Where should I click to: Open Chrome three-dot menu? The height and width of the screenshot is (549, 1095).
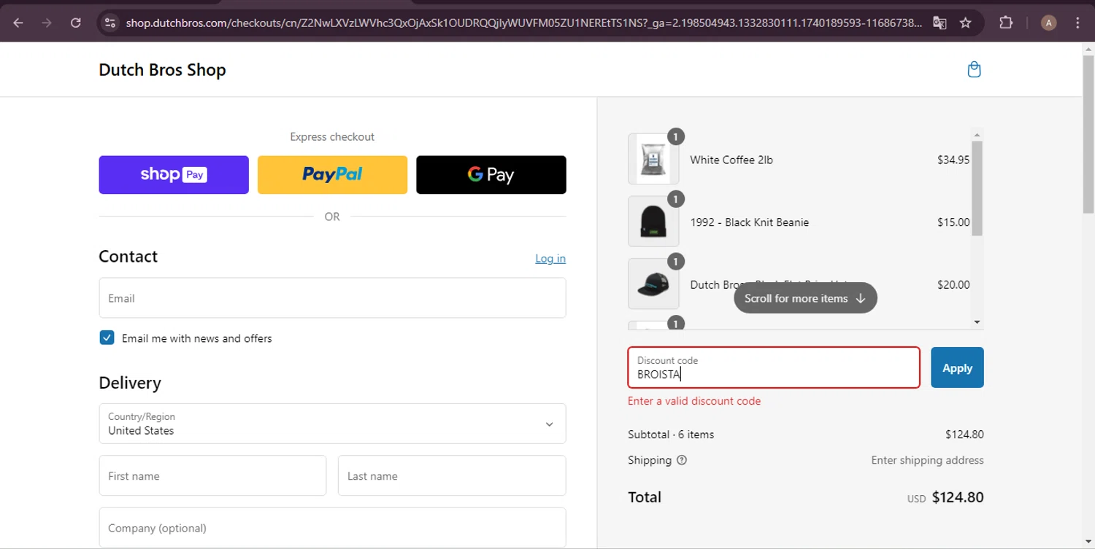(1077, 23)
